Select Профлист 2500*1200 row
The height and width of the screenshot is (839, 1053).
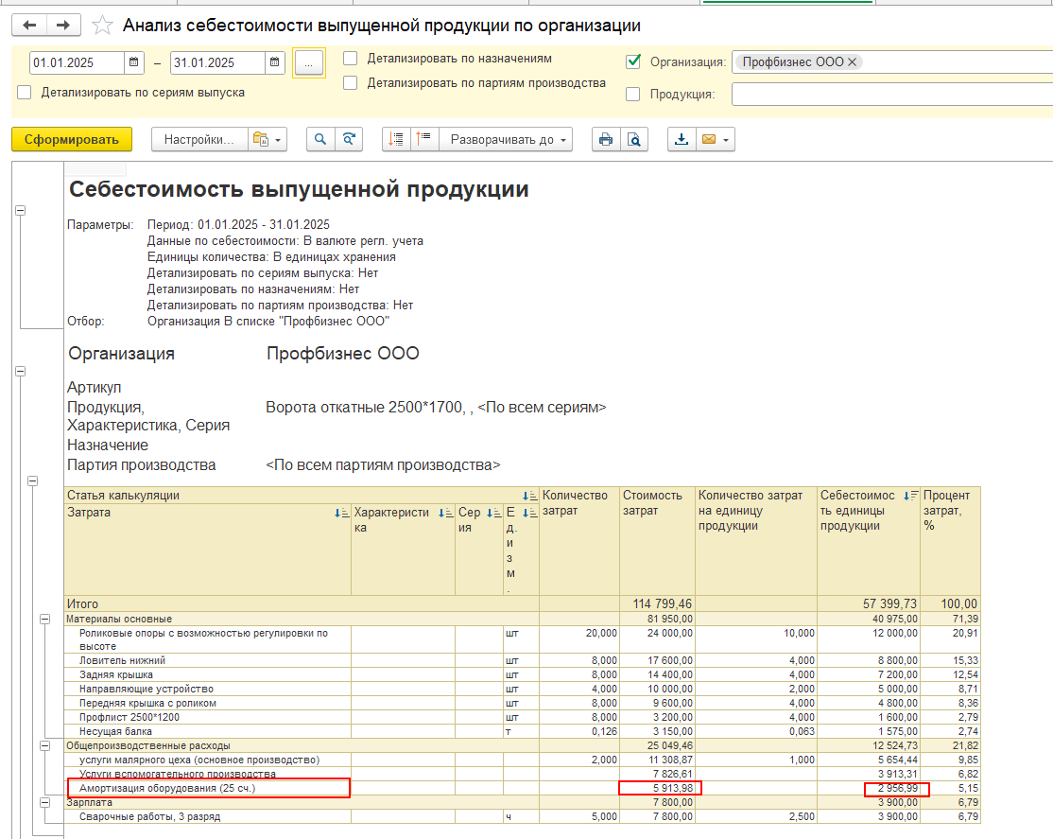[x=523, y=717]
